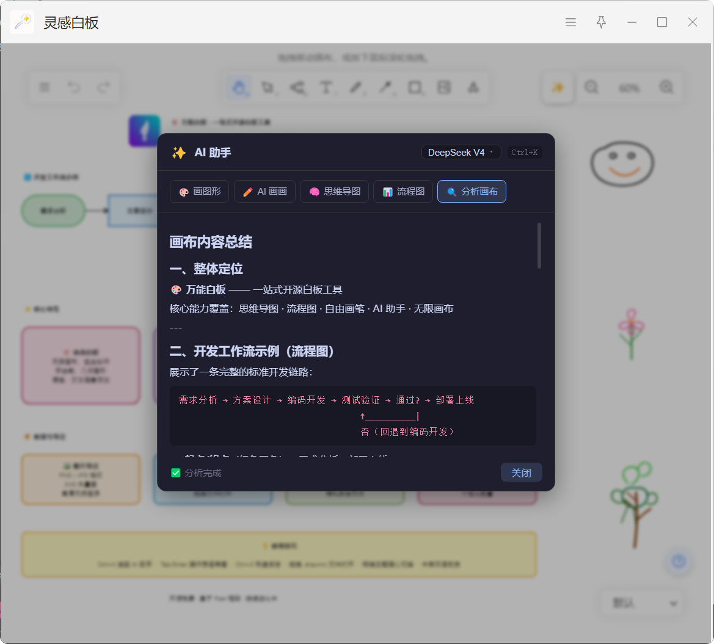The width and height of the screenshot is (714, 644).
Task: Maximize the 灵感白板 window
Action: [662, 23]
